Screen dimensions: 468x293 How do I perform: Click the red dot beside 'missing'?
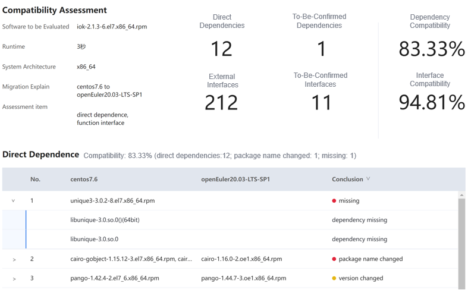(334, 201)
